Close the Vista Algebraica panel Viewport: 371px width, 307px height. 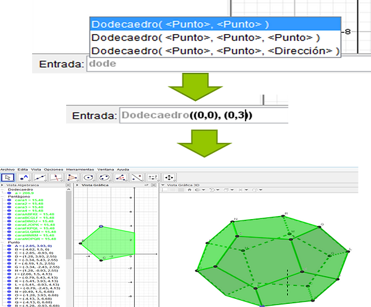point(68,185)
